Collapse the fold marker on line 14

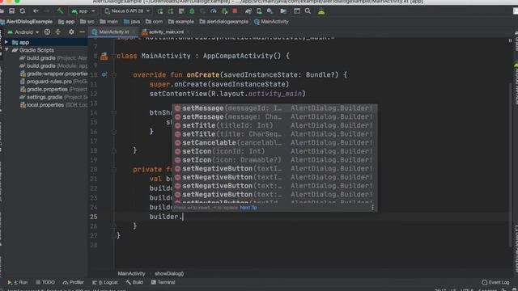(x=113, y=113)
